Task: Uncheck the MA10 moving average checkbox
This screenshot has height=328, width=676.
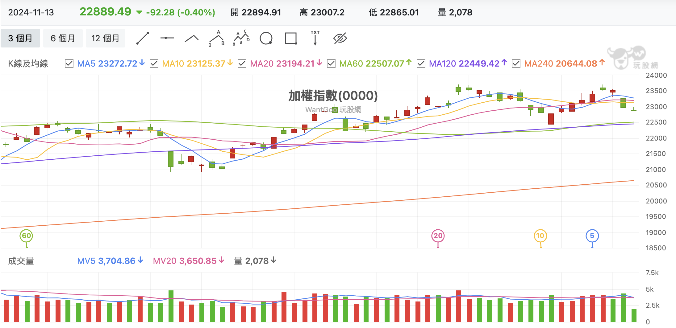Action: pos(154,64)
